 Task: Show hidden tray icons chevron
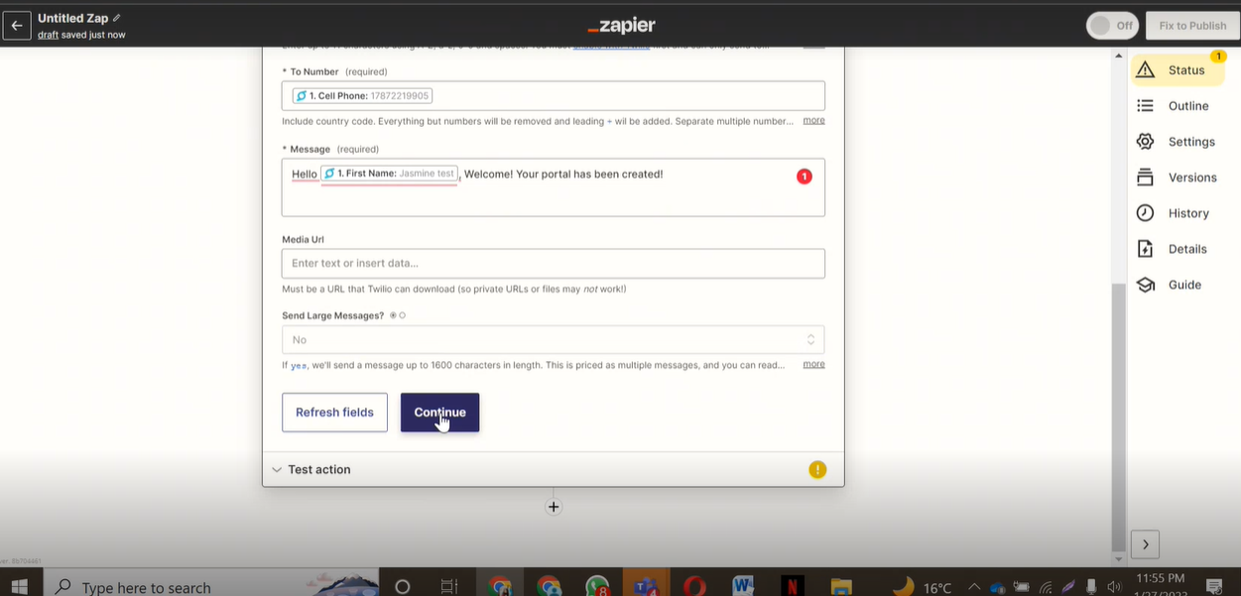974,587
